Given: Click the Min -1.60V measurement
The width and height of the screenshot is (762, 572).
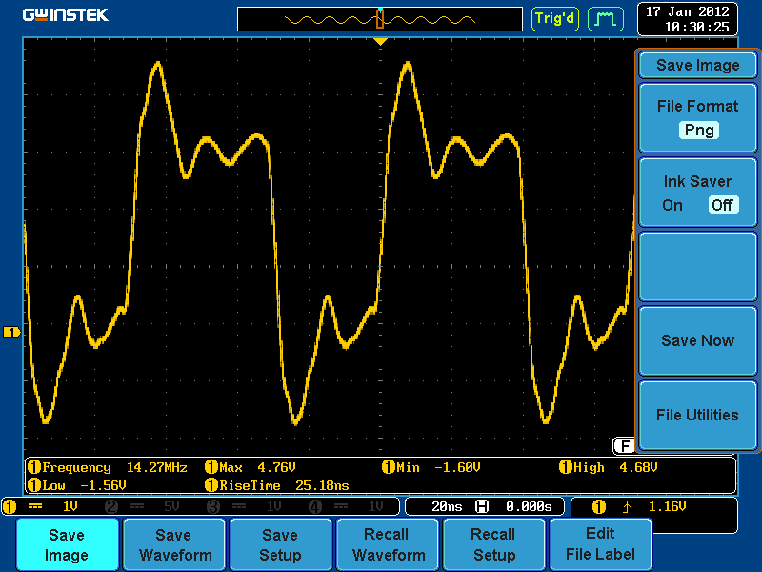Looking at the screenshot, I should [x=431, y=467].
